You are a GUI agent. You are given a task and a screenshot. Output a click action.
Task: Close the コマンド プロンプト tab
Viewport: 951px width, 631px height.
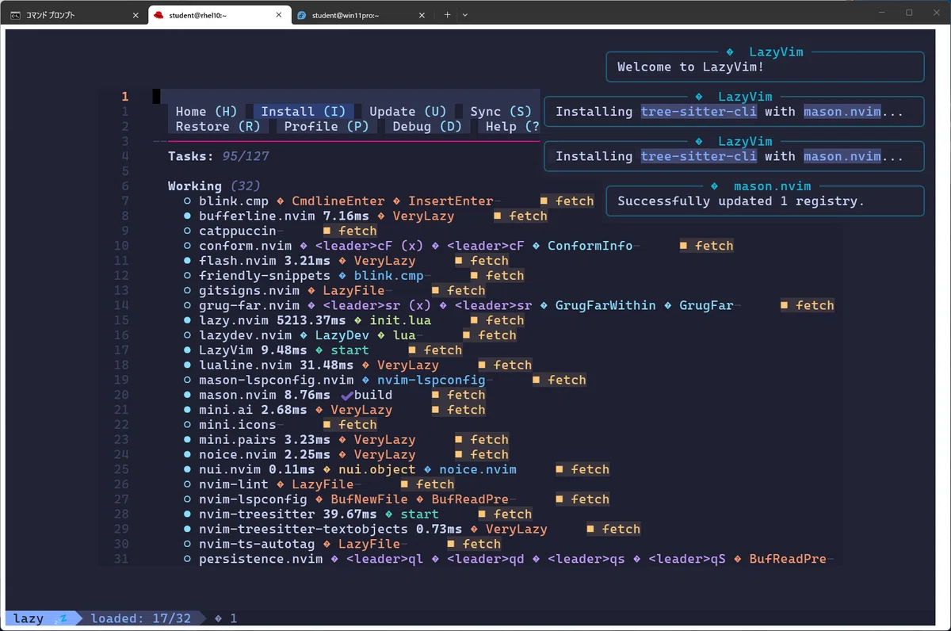136,15
